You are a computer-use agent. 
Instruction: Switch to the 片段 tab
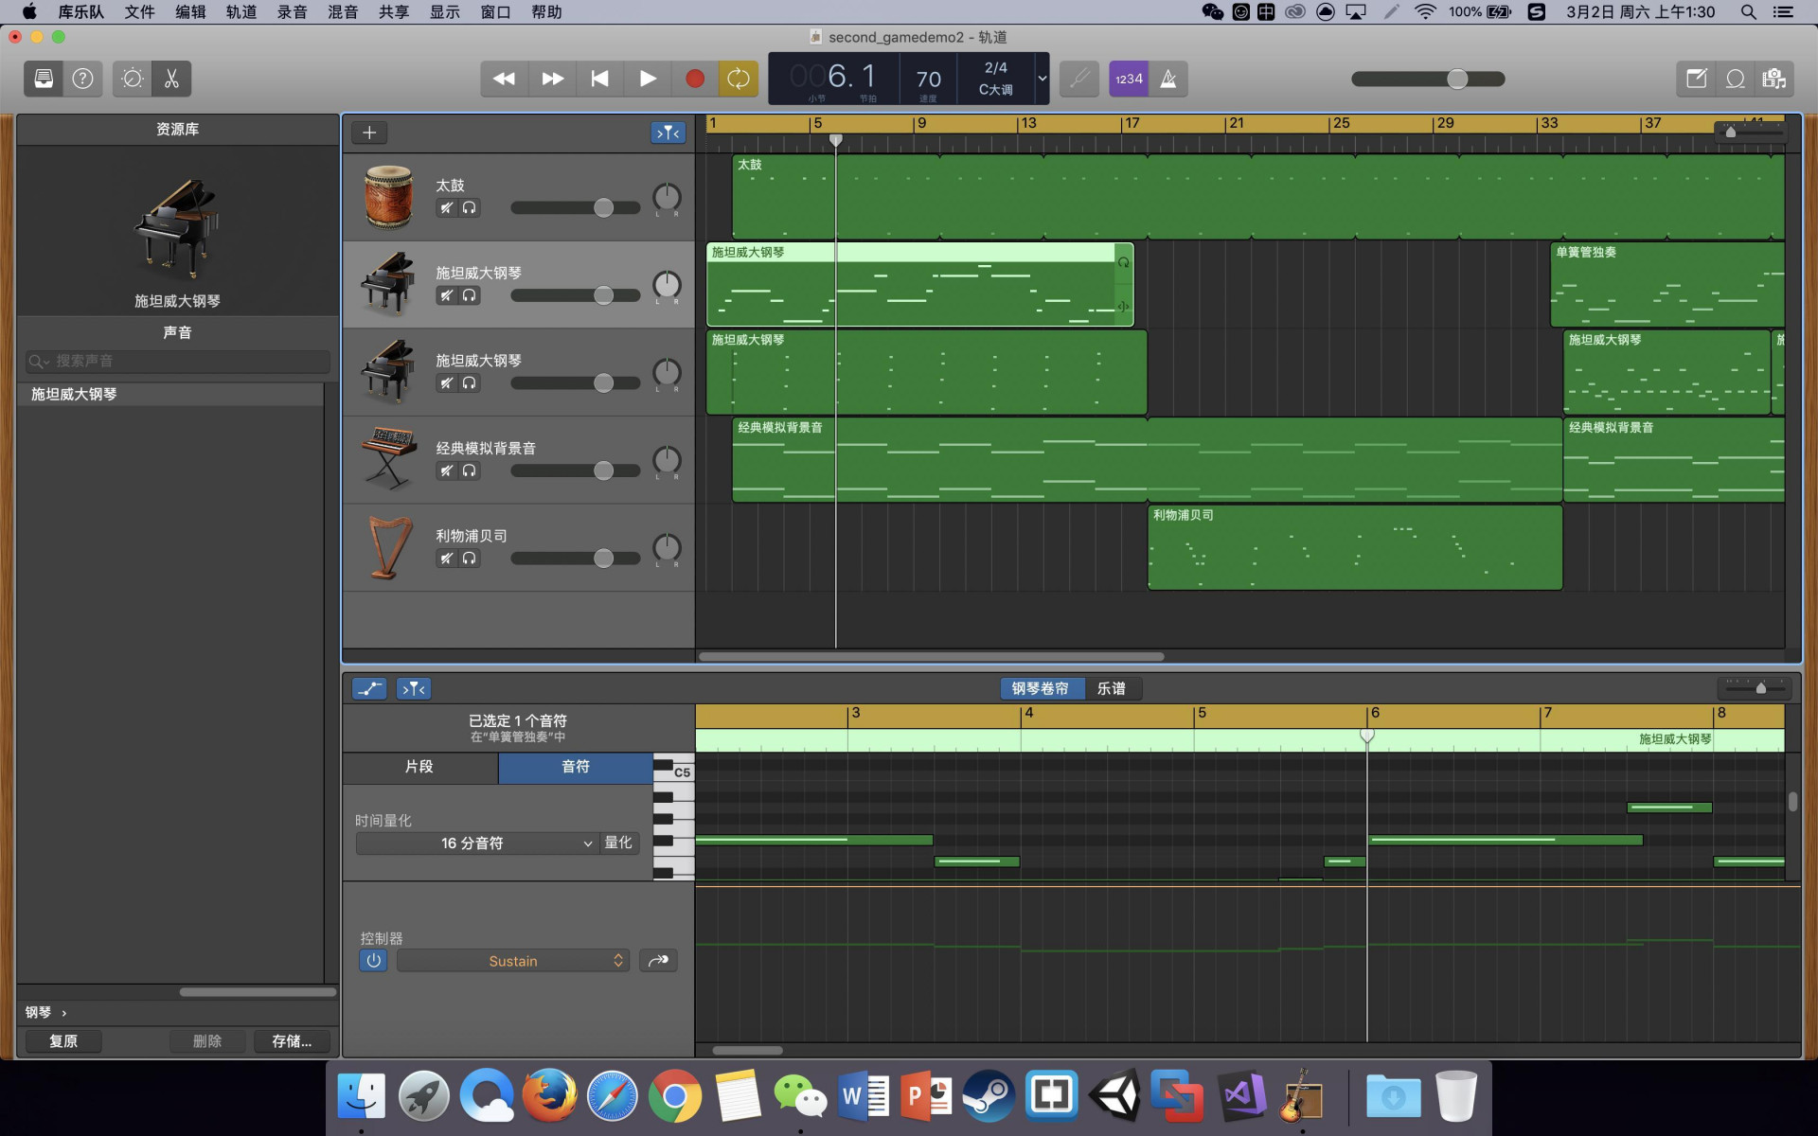coord(419,767)
